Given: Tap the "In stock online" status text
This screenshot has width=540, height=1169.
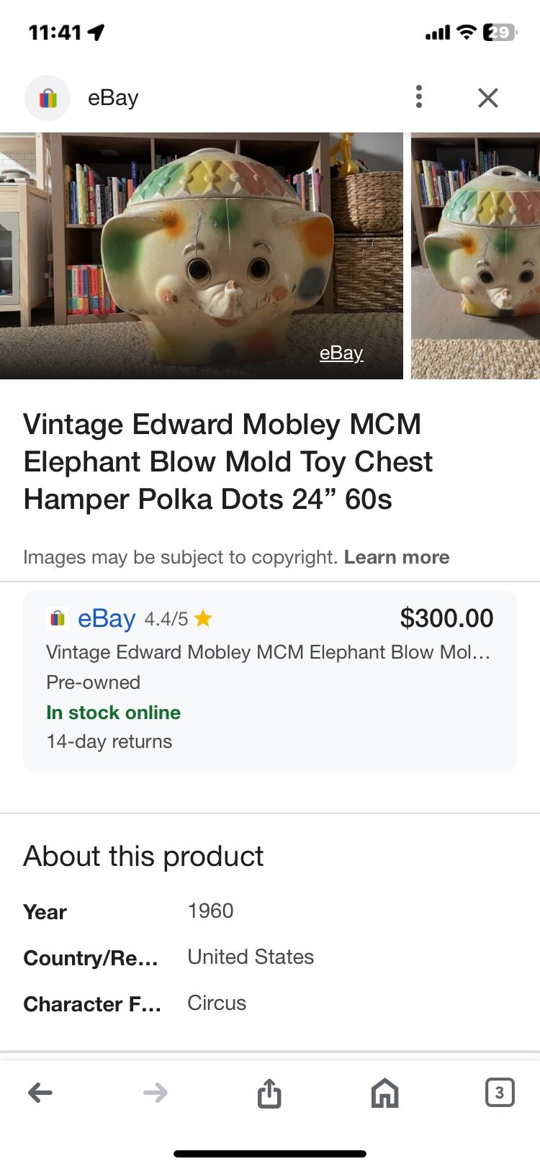Looking at the screenshot, I should coord(113,713).
